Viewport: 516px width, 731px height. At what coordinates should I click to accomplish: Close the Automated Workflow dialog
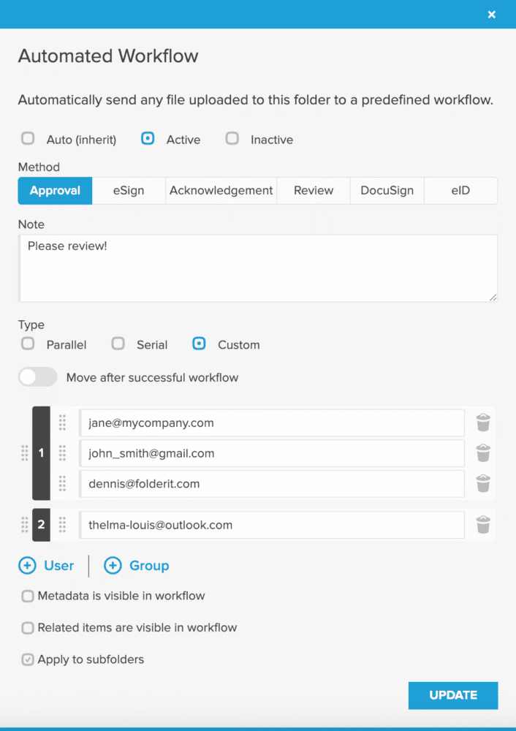click(492, 15)
